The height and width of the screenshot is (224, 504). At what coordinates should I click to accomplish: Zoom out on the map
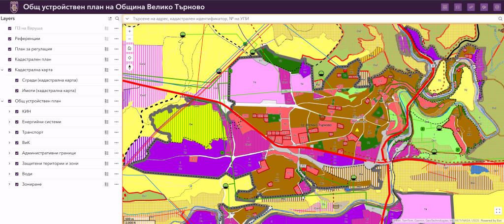[129, 39]
